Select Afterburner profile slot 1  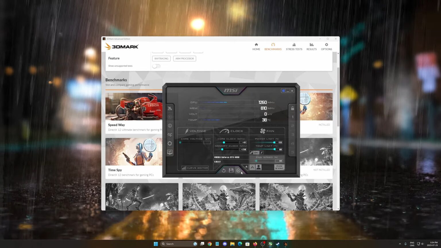click(292, 117)
